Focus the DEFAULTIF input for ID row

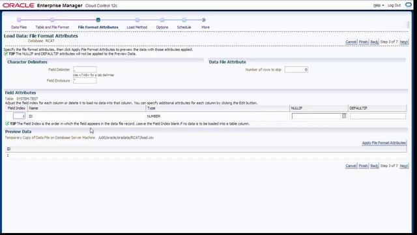(x=378, y=116)
